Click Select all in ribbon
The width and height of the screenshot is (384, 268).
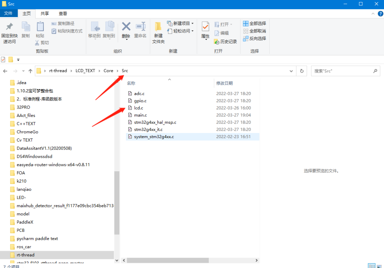point(255,23)
